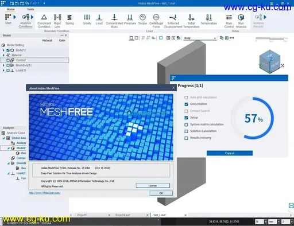Expand the Load(1) node in the Model tree
Screen dimensions: 294x226
click(x=3, y=71)
